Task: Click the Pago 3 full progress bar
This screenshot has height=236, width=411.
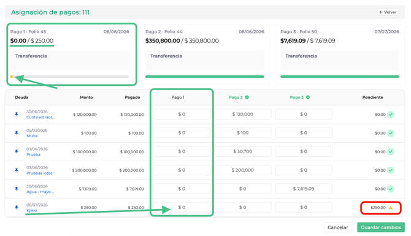Action: point(340,77)
